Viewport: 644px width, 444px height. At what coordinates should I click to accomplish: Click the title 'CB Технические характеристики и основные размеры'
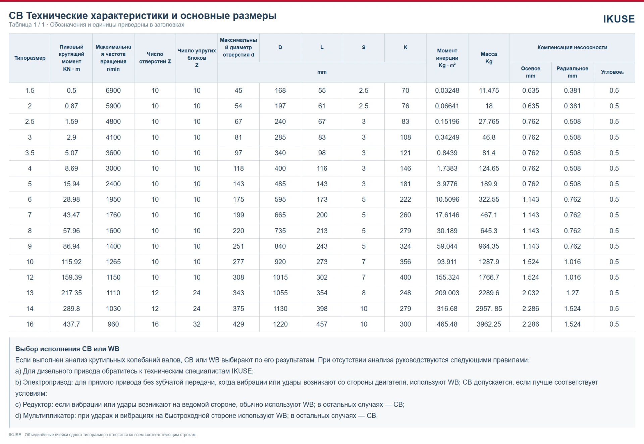tap(143, 15)
